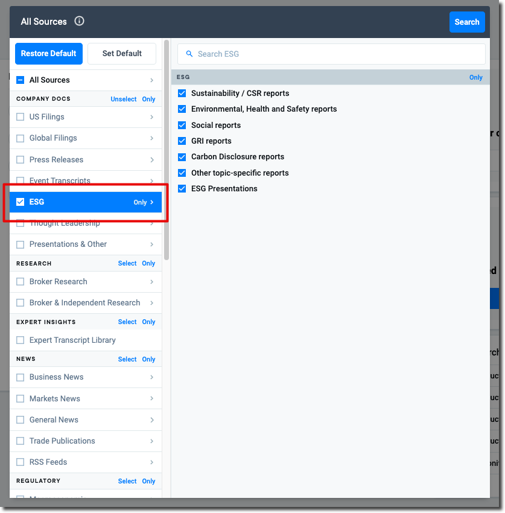The image size is (505, 513).
Task: Click the left panel vertical scrollbar
Action: [167, 151]
